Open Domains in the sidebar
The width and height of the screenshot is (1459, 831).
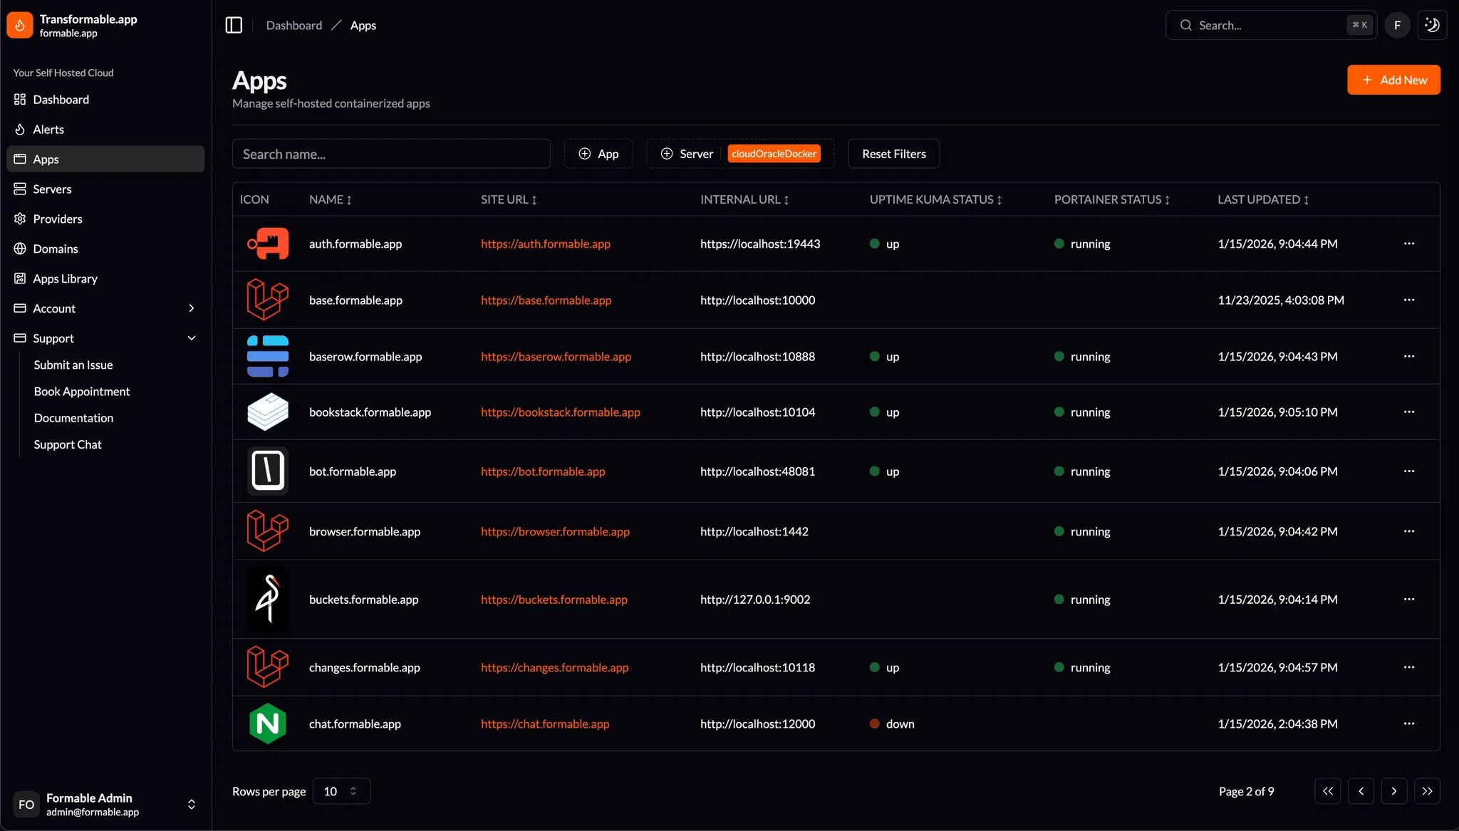105,249
